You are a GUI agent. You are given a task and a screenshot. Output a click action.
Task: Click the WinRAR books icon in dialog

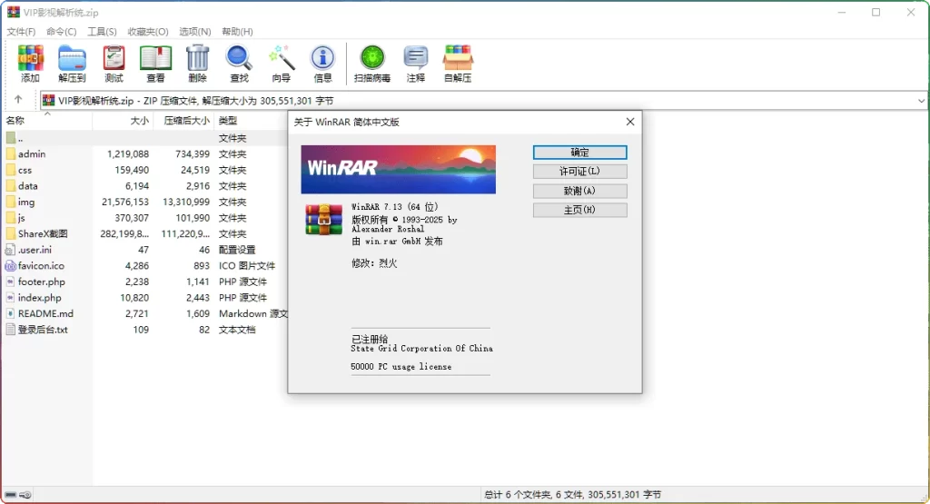pyautogui.click(x=324, y=220)
